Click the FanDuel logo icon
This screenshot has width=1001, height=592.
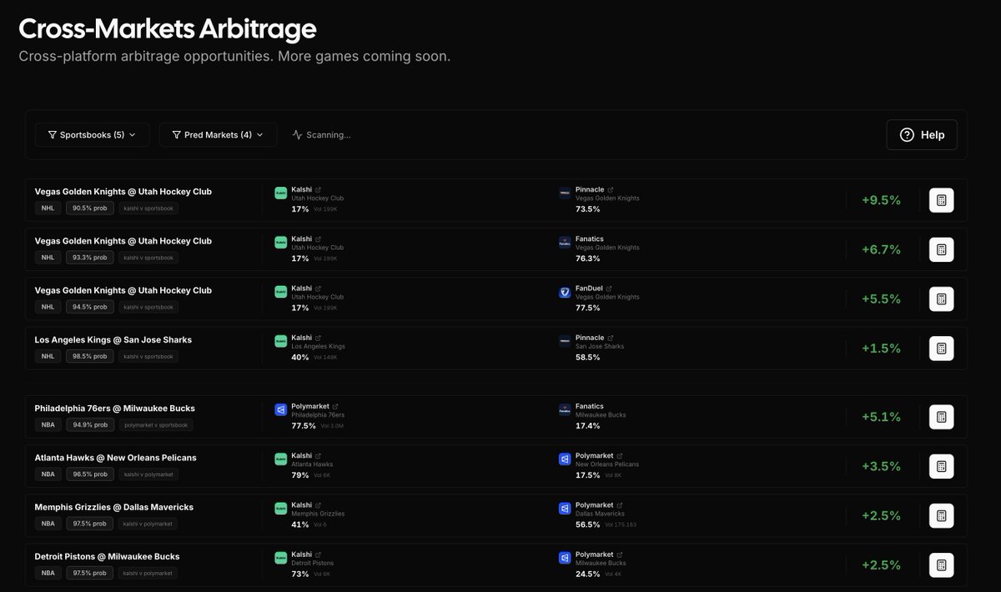565,293
